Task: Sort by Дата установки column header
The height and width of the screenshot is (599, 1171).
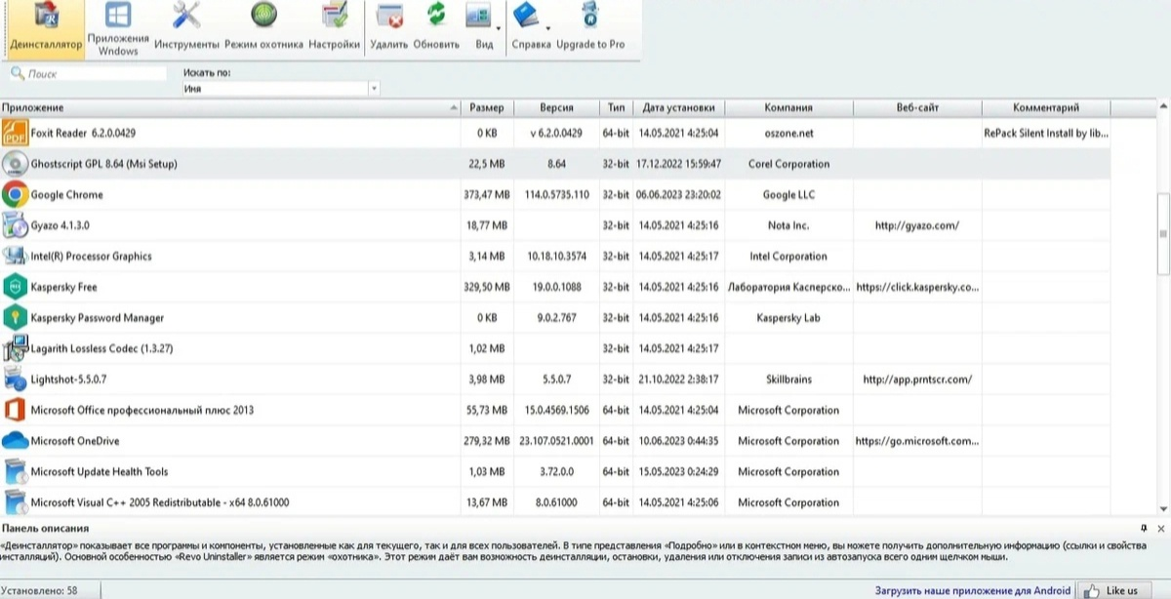Action: pos(679,107)
